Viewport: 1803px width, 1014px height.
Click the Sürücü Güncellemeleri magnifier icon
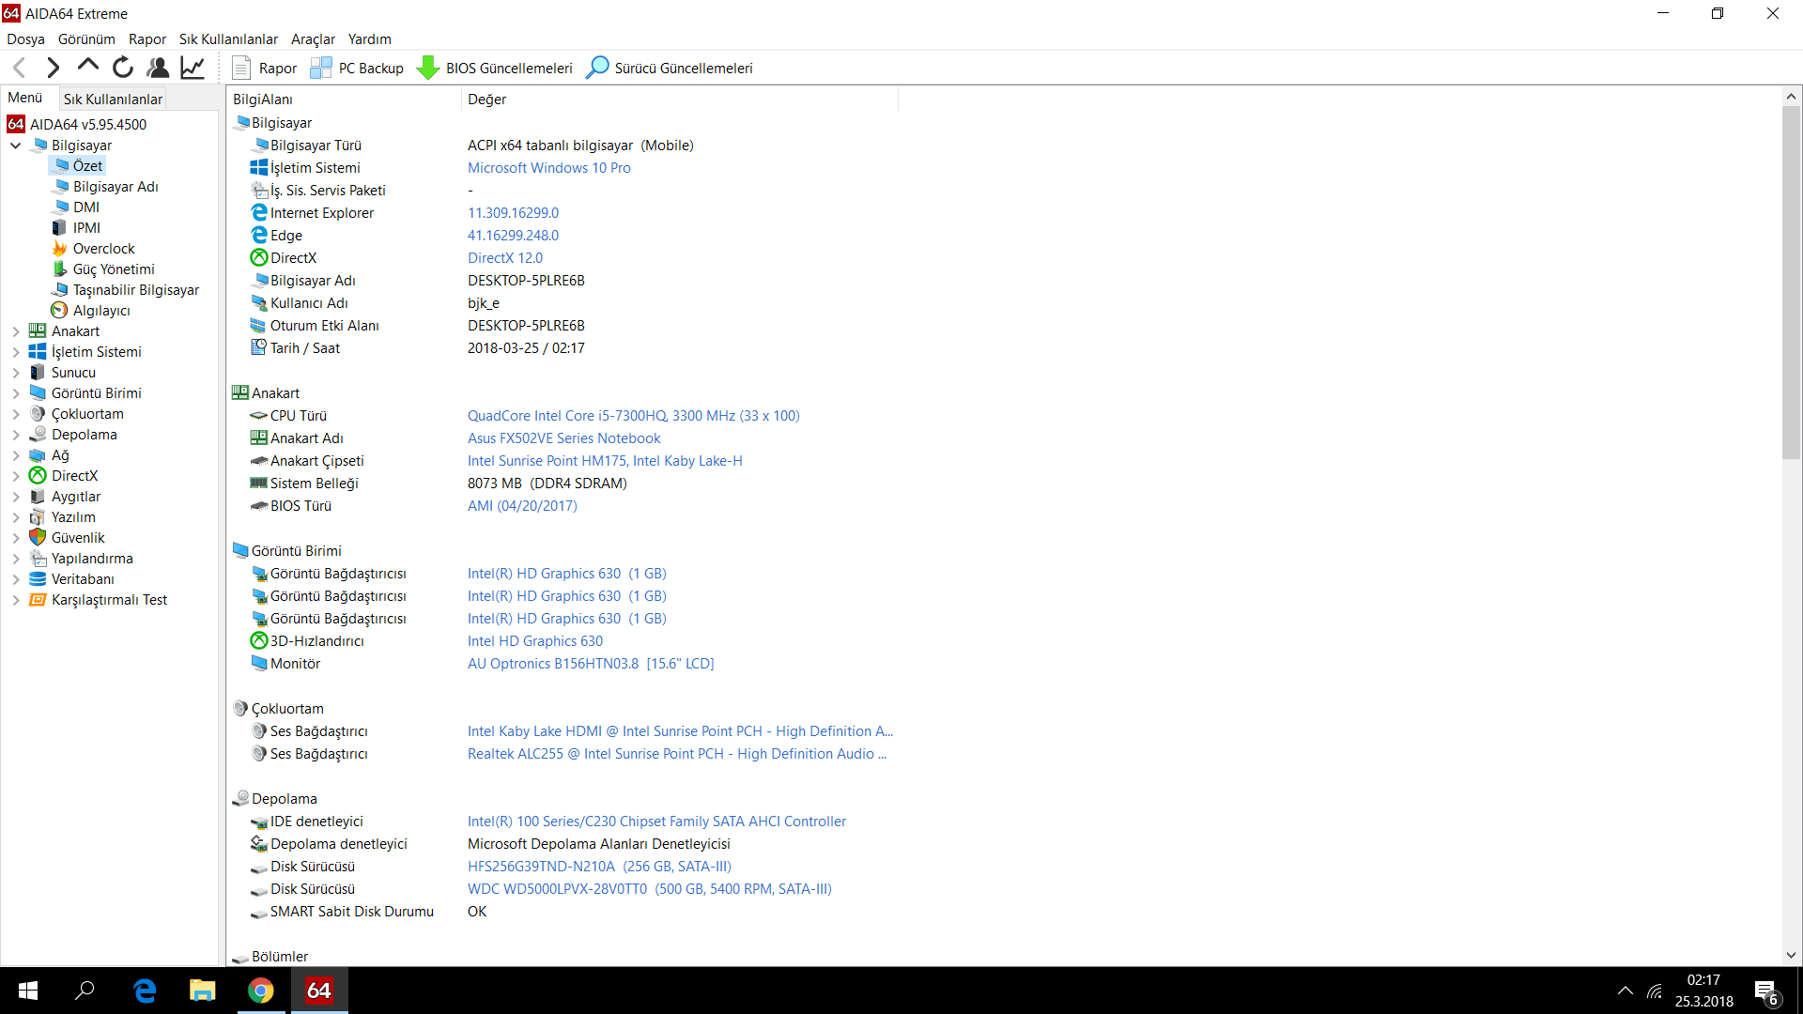click(x=597, y=68)
